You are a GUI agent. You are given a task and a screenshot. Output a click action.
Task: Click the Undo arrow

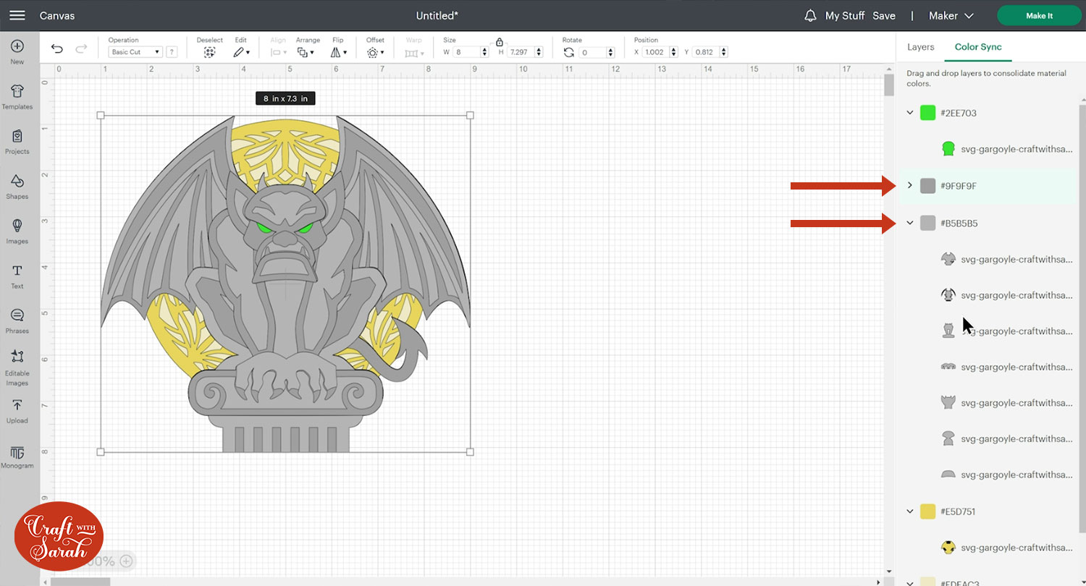57,49
